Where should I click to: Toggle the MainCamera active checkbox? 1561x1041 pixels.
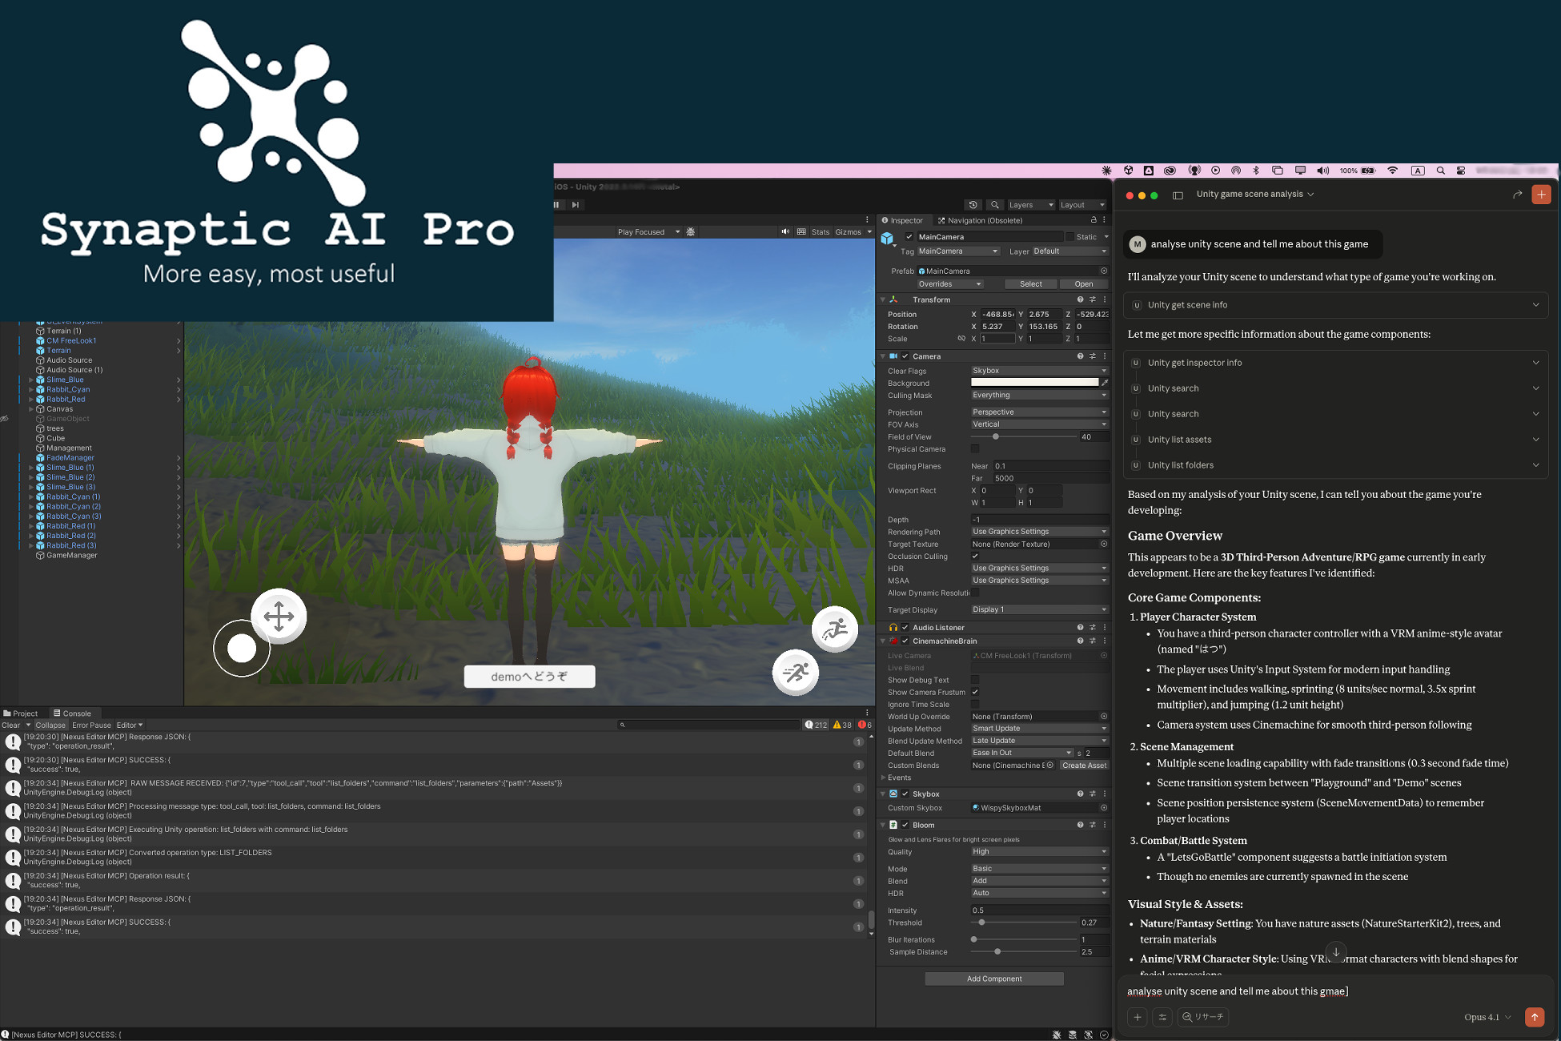(909, 236)
